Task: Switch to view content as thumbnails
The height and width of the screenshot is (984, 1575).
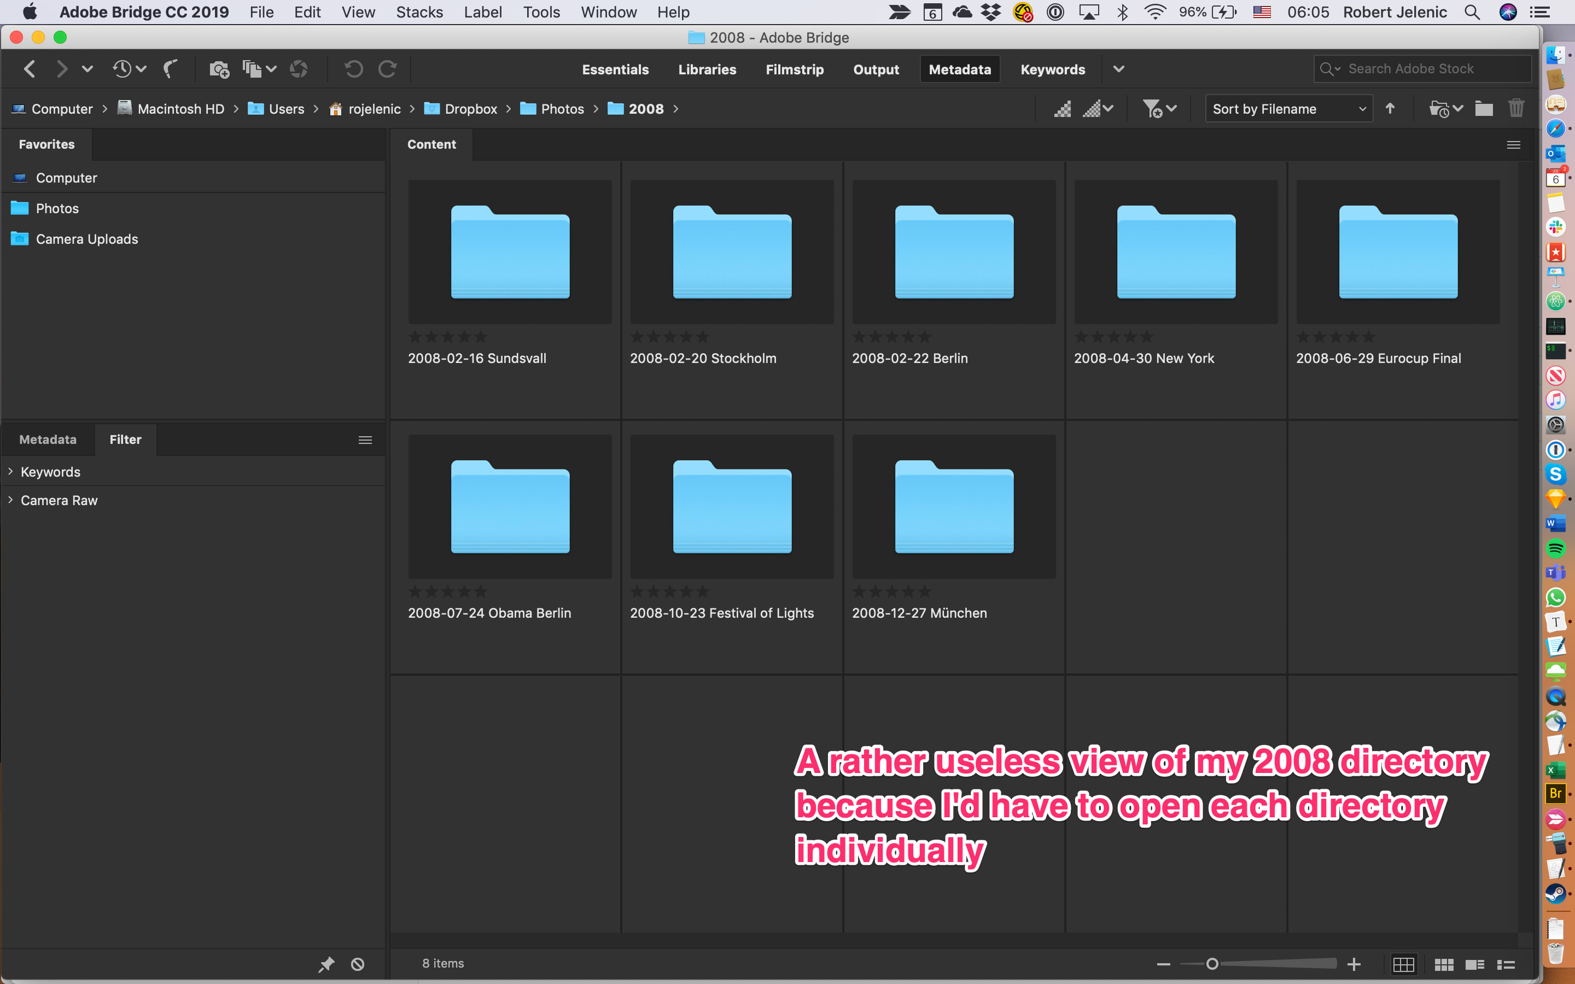Action: [x=1444, y=964]
